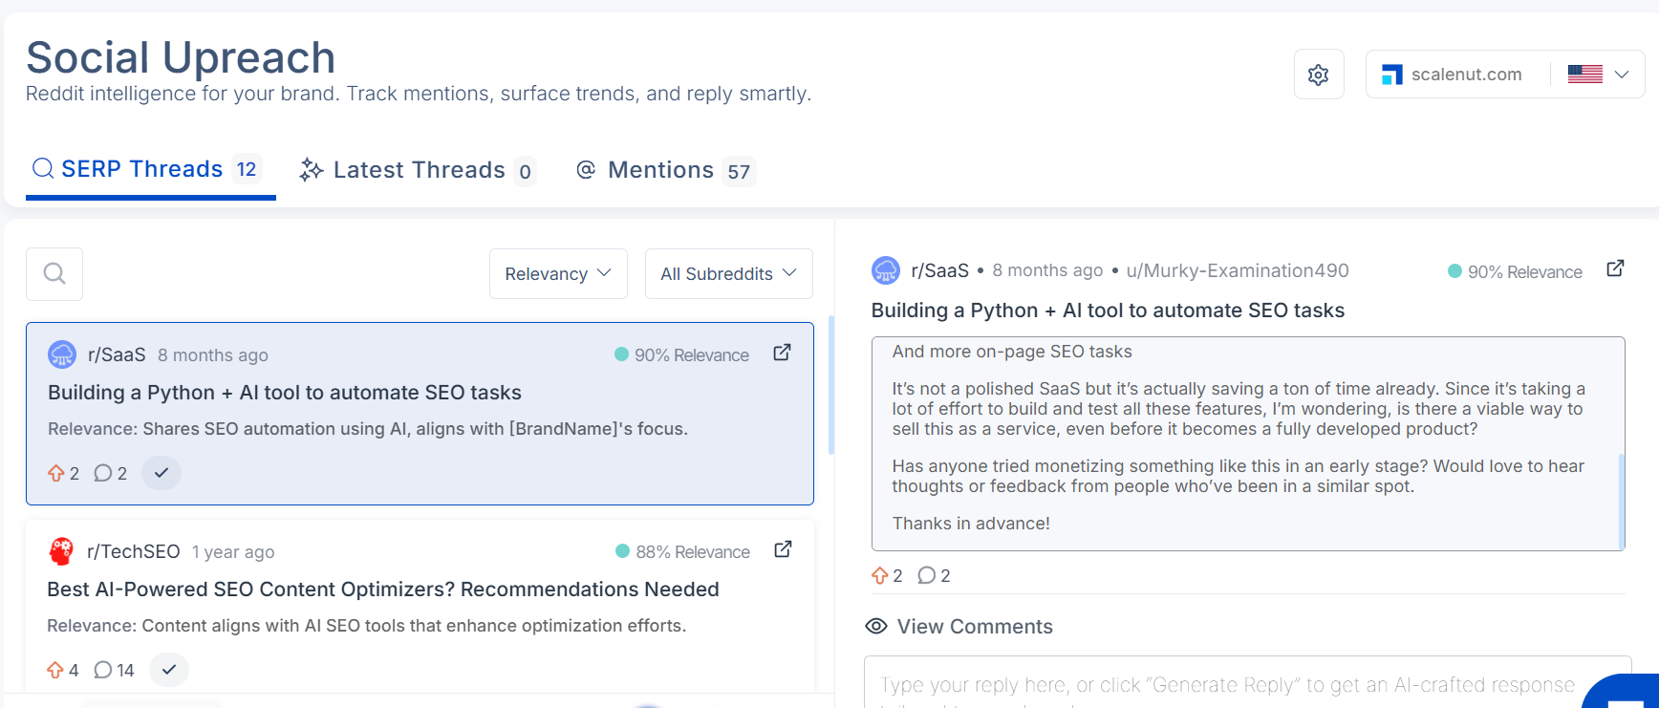1659x708 pixels.
Task: Click comment icon on r/SaaS thread card
Action: [x=103, y=473]
